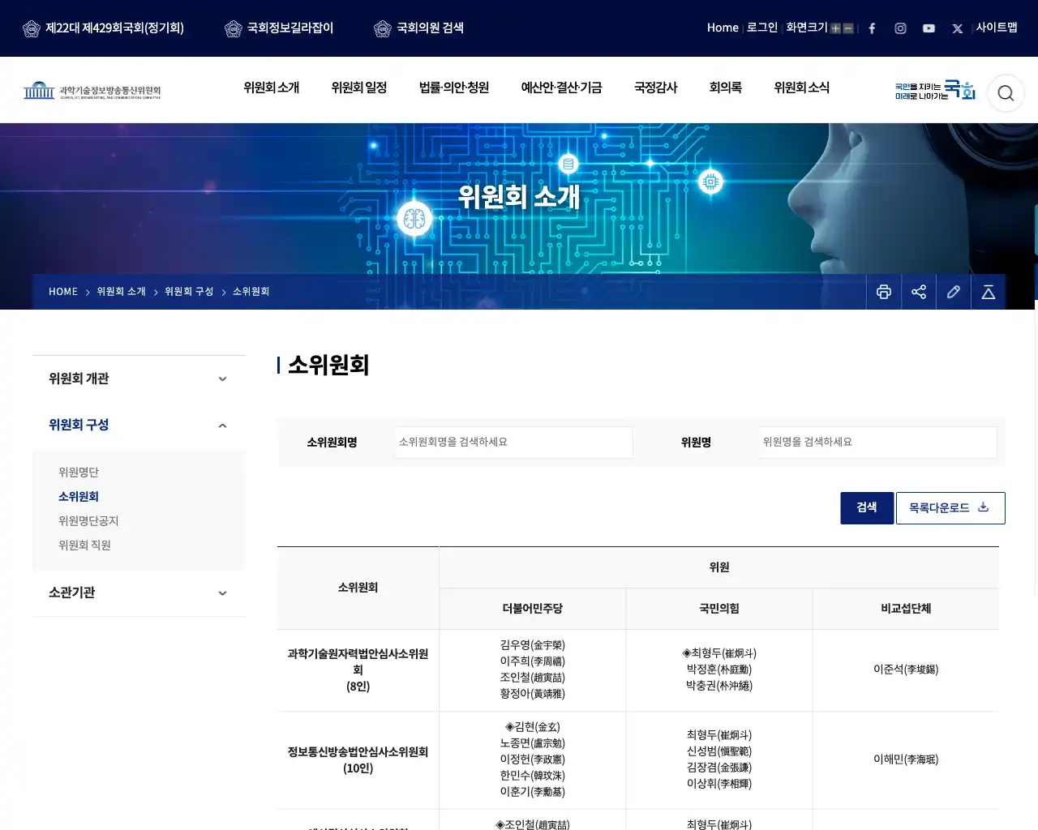Viewport: 1038px width, 830px height.
Task: Open 위원회 소식 main menu
Action: click(802, 88)
